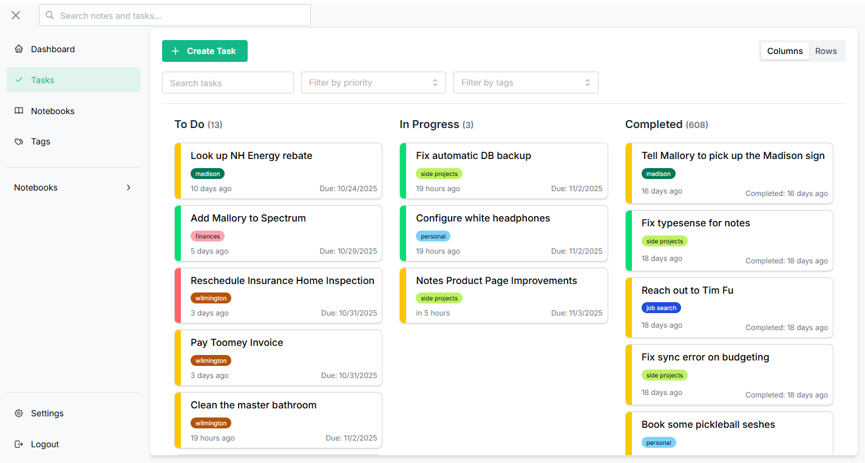Open Settings via the gear icon

point(19,413)
